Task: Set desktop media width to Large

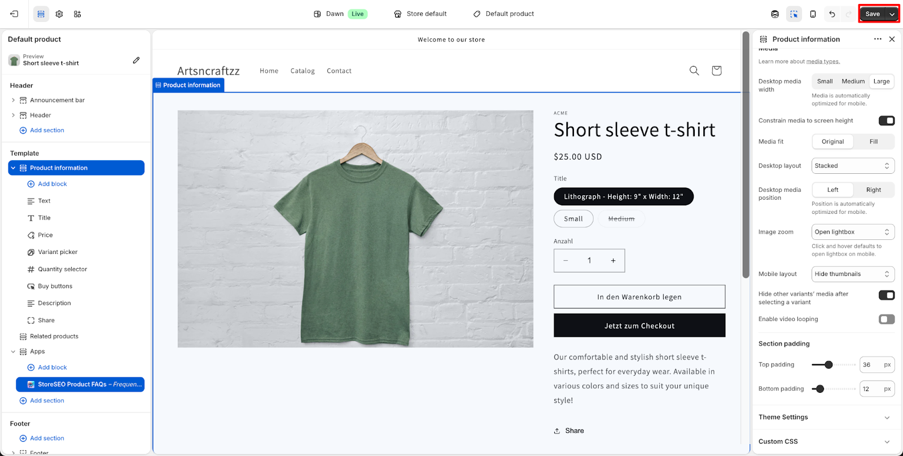Action: click(882, 81)
